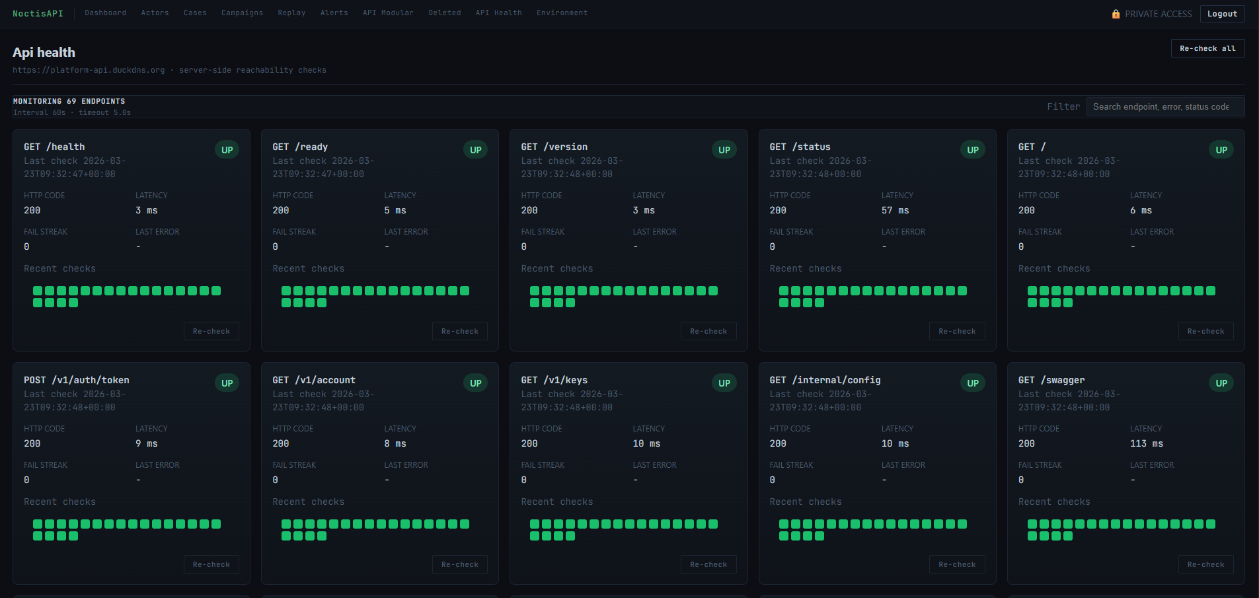
Task: Click the UP badge on GET /version
Action: coord(724,150)
